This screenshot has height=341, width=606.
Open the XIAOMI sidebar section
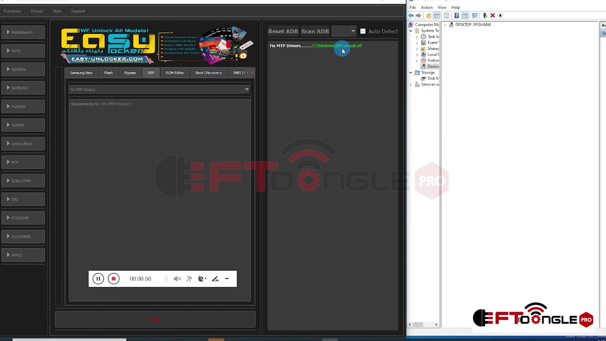[x=23, y=125]
